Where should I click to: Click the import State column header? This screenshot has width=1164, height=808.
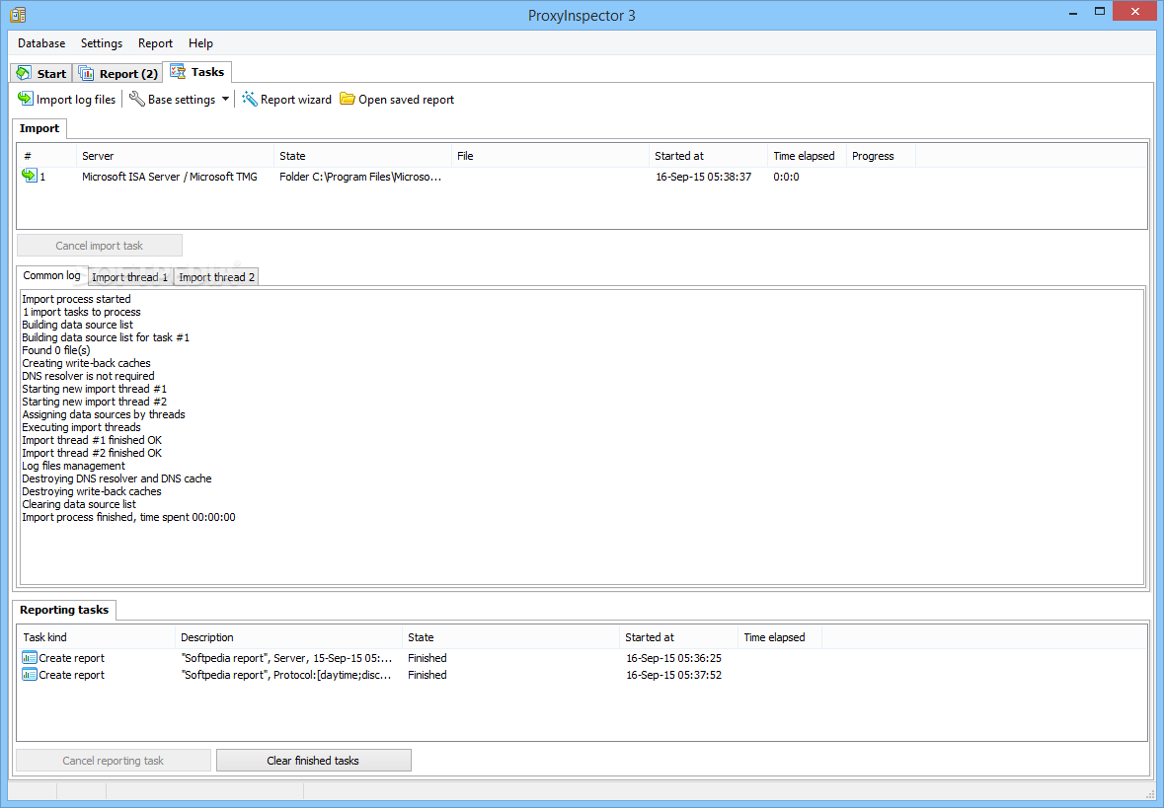pos(363,156)
